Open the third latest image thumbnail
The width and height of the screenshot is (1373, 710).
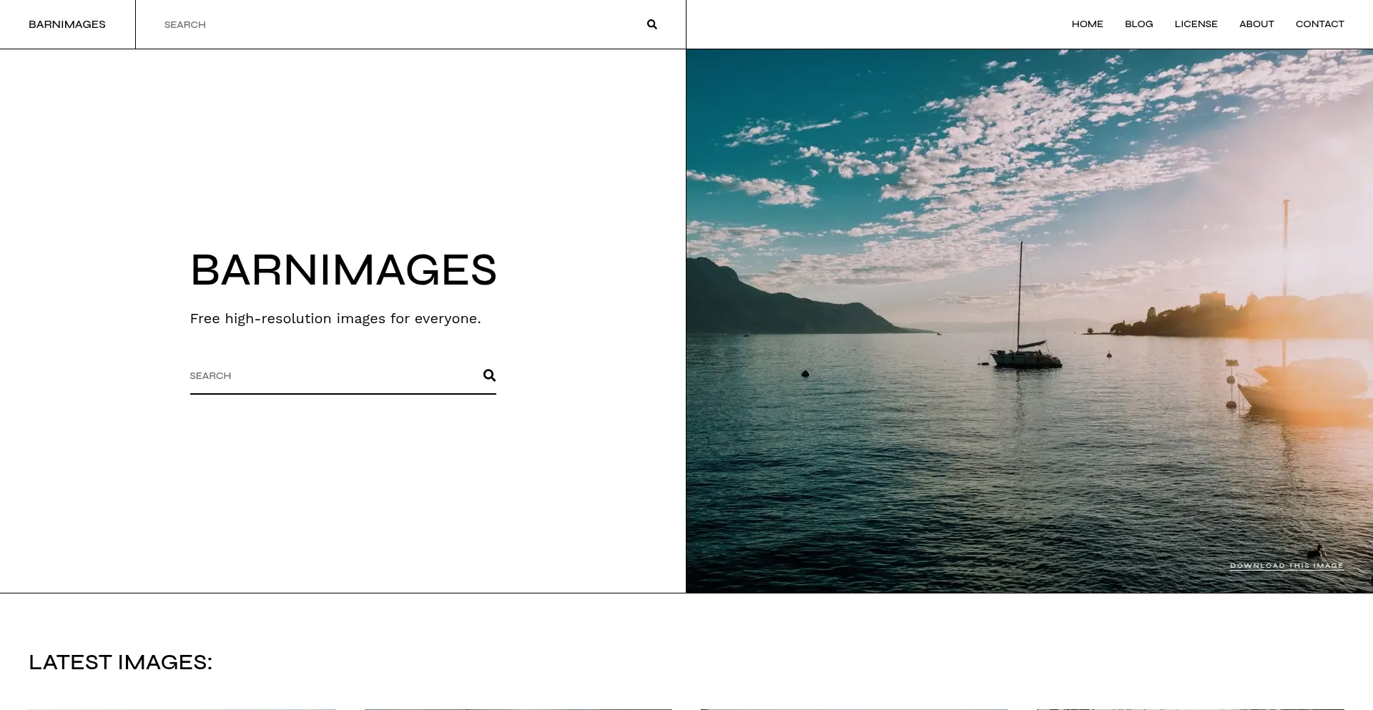(x=855, y=709)
